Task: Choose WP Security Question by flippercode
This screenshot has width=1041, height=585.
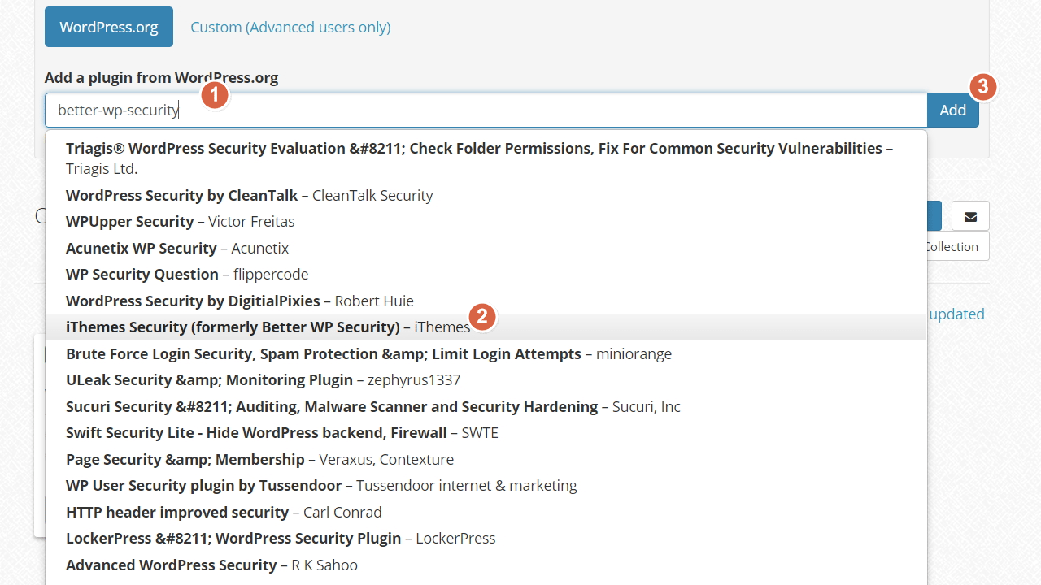Action: (486, 275)
